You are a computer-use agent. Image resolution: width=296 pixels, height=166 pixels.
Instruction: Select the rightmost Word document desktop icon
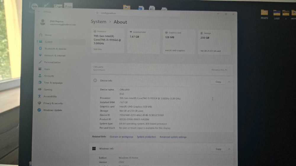click(152, 8)
